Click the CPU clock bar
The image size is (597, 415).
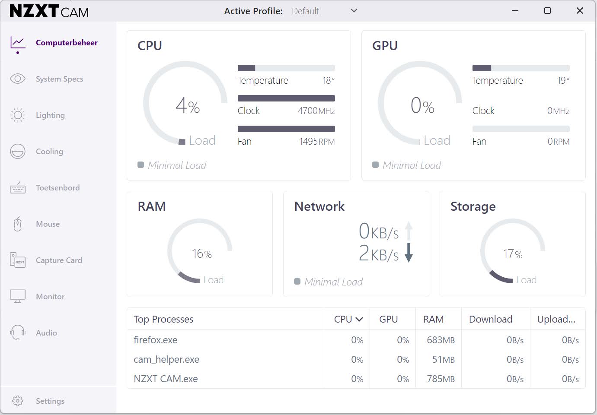[x=286, y=98]
